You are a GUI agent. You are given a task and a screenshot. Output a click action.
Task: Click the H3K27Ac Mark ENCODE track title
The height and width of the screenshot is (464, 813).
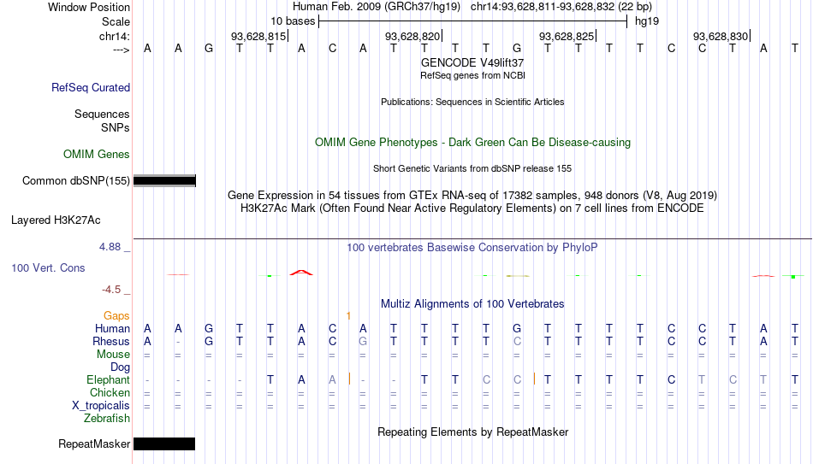pos(472,209)
